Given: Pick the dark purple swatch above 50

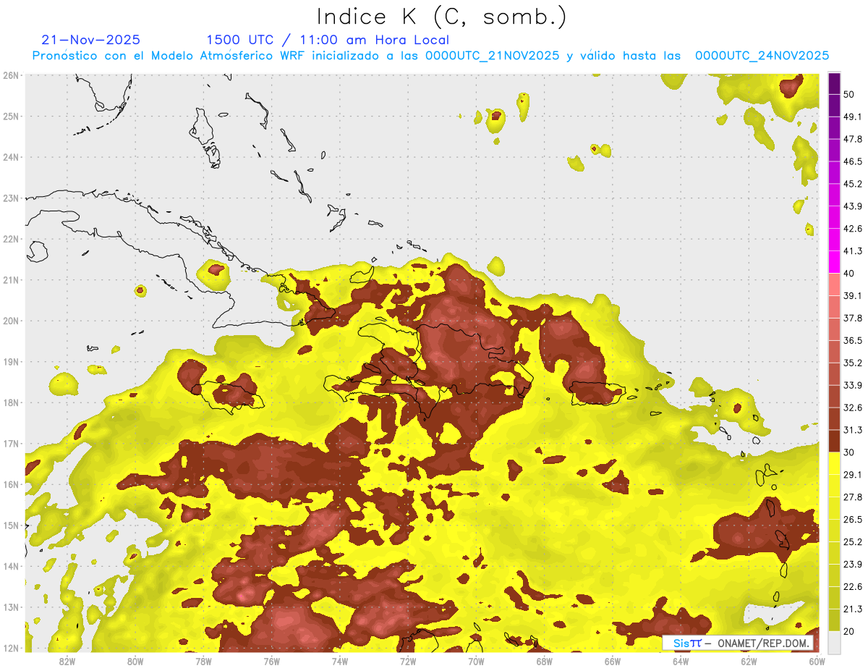Looking at the screenshot, I should tap(834, 84).
